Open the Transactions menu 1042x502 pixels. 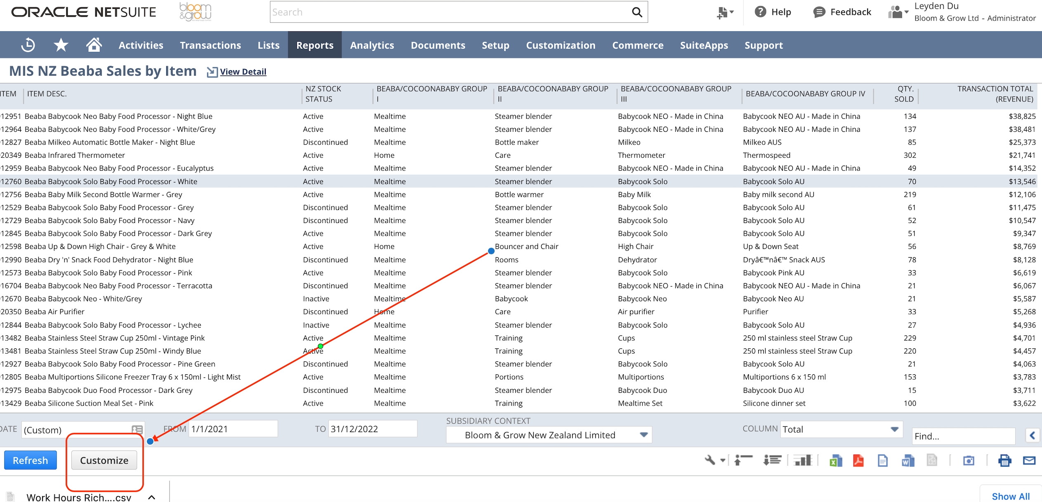210,45
